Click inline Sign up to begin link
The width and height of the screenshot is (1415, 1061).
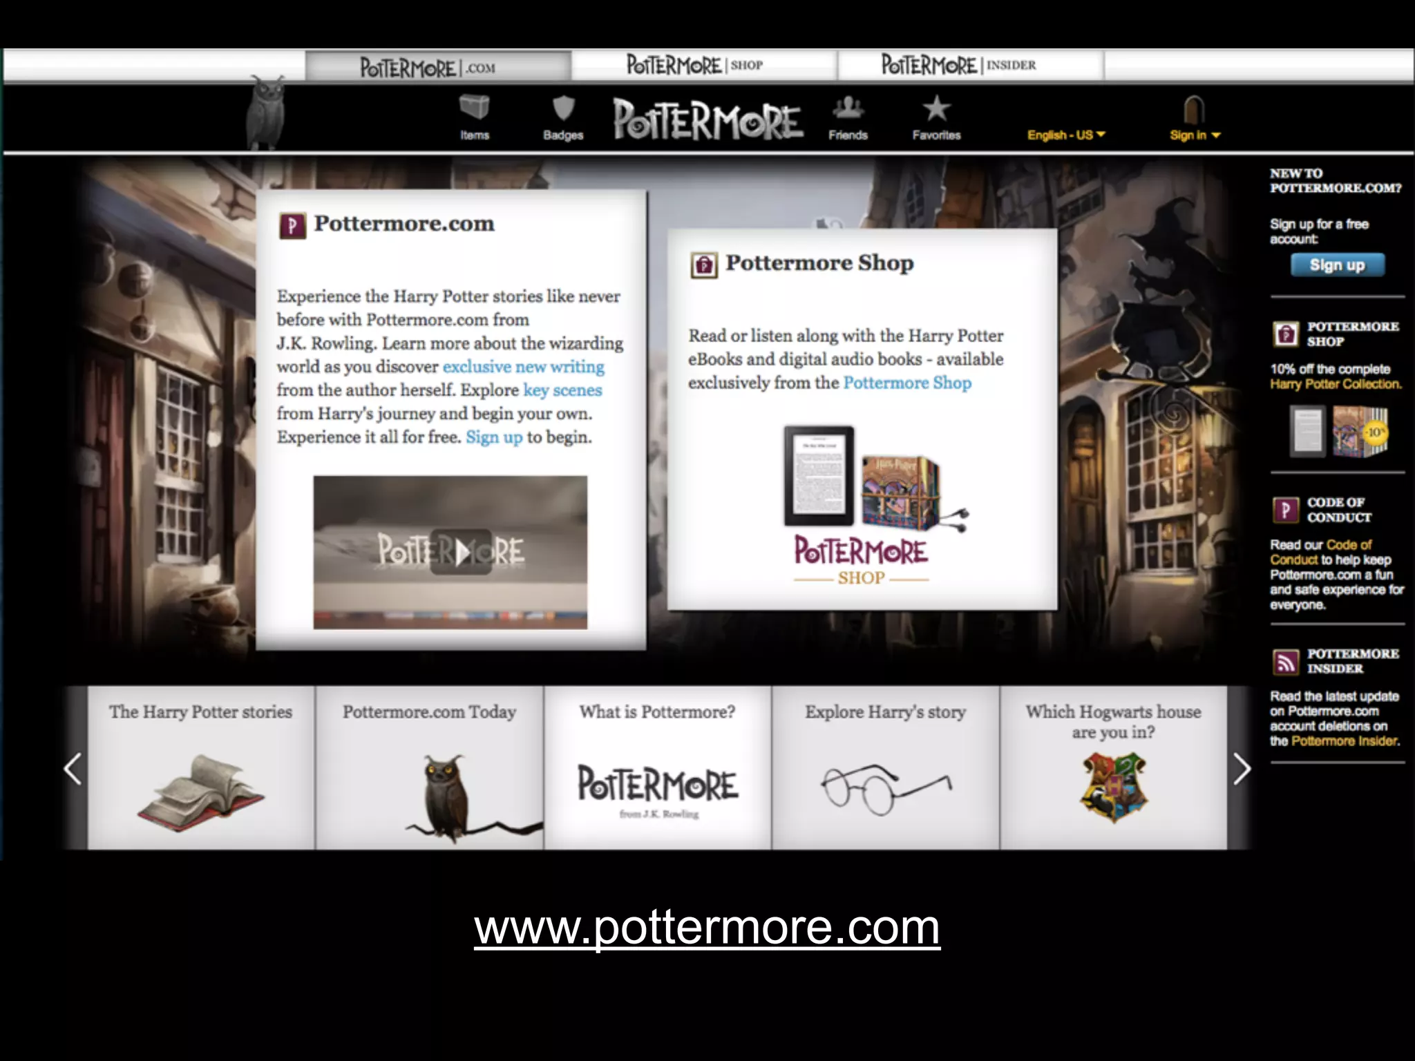pyautogui.click(x=494, y=437)
